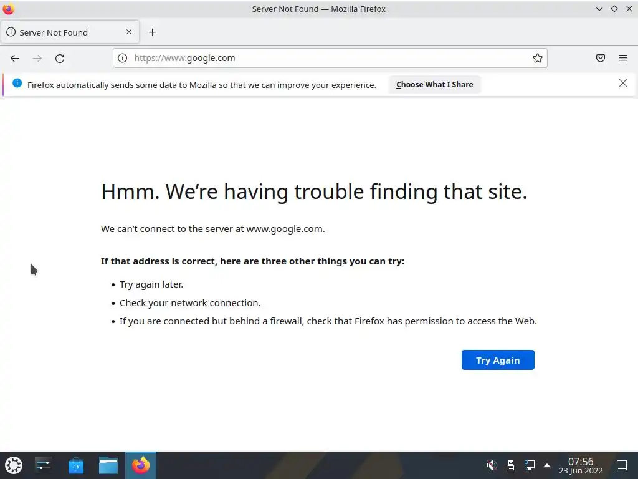Click heading "Hmm. We're having trouble finding that site."
638x479 pixels.
coord(314,191)
